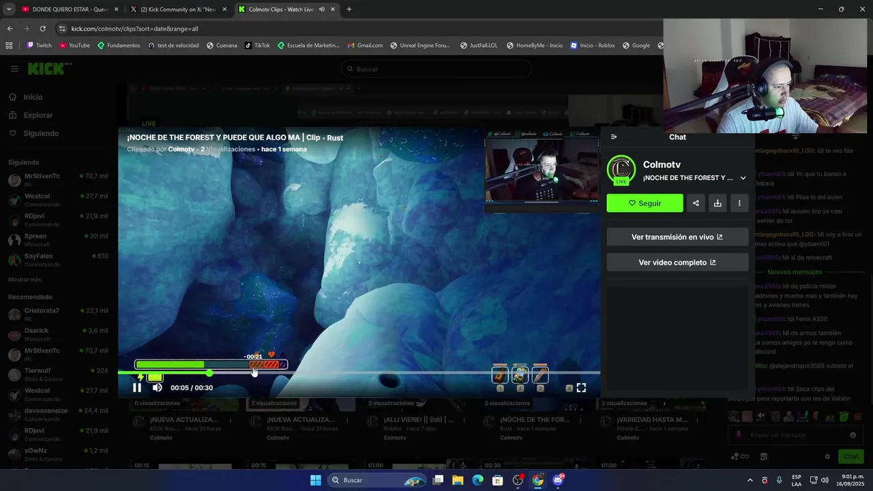Share the clip with share icon

click(696, 203)
